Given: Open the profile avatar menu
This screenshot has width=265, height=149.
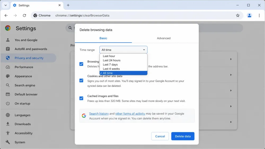Looking at the screenshot, I should coord(249,16).
